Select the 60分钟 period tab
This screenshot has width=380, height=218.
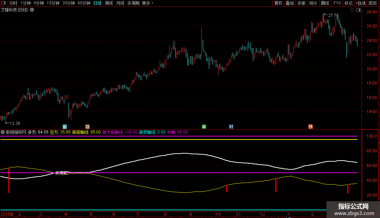(x=84, y=3)
